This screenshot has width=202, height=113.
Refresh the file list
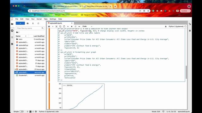tap(38, 23)
